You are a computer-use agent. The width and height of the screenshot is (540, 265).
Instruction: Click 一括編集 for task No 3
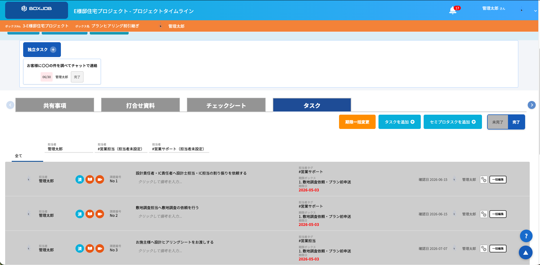pyautogui.click(x=498, y=249)
